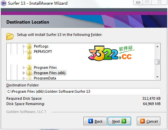Select the PerfLogs folder
168x130 pixels.
(x=41, y=46)
